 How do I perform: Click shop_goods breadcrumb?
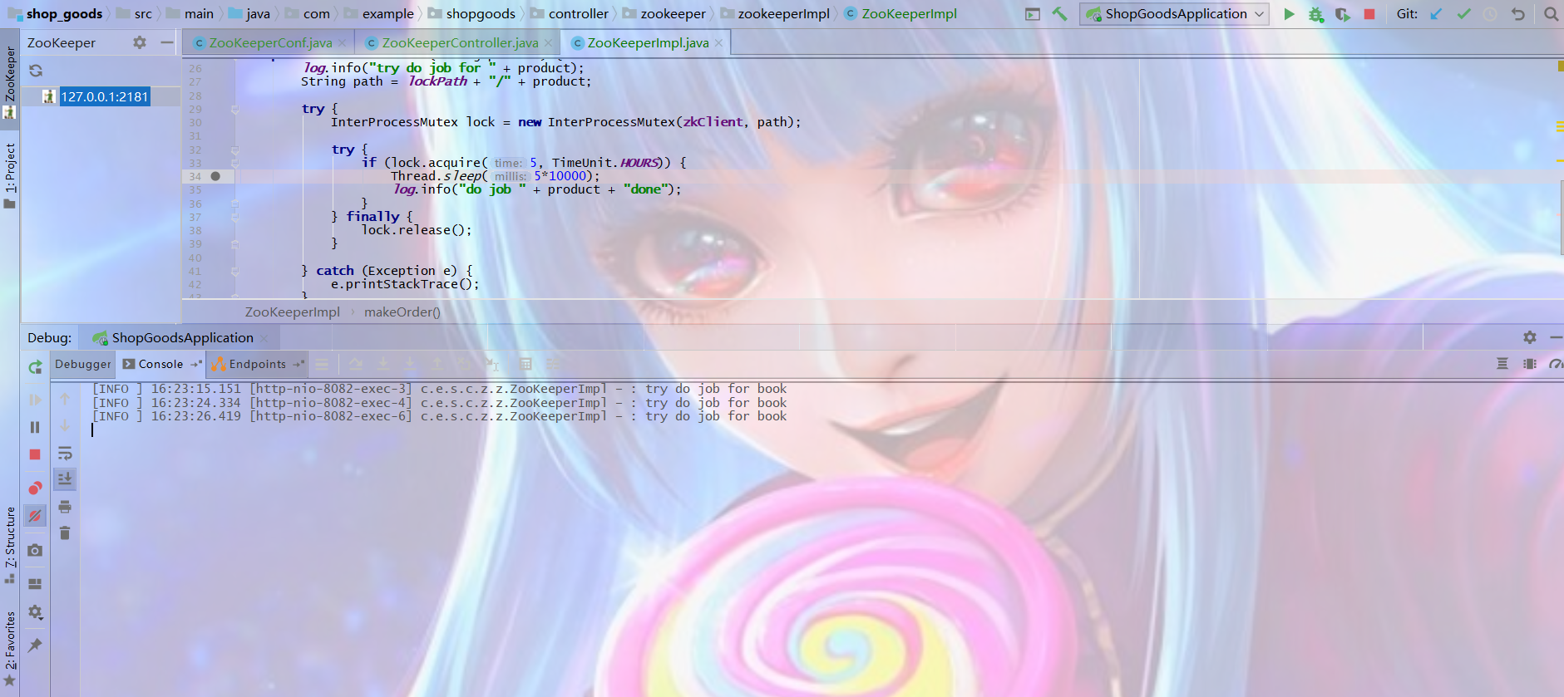point(56,13)
